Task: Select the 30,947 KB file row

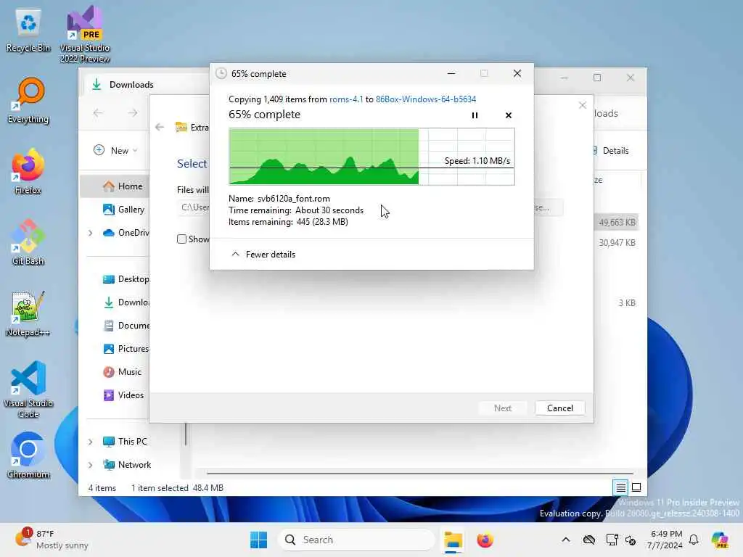Action: [x=617, y=242]
